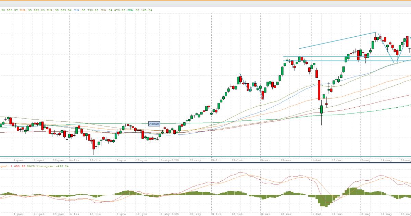Viewport: 411px width, 216px height.
Task: Select the blue SMA 98 730.28 legend label
Action: click(86, 10)
